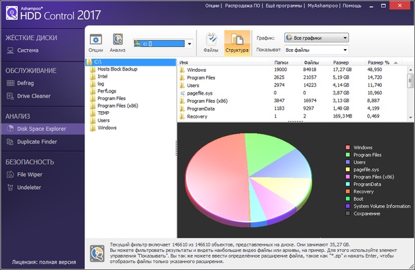The image size is (415, 270).
Task: Click the Лицензия: полная версия label
Action: pyautogui.click(x=44, y=262)
